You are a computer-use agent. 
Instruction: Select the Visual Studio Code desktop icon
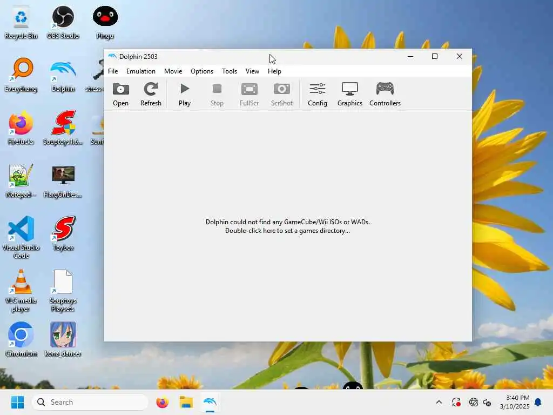point(21,238)
